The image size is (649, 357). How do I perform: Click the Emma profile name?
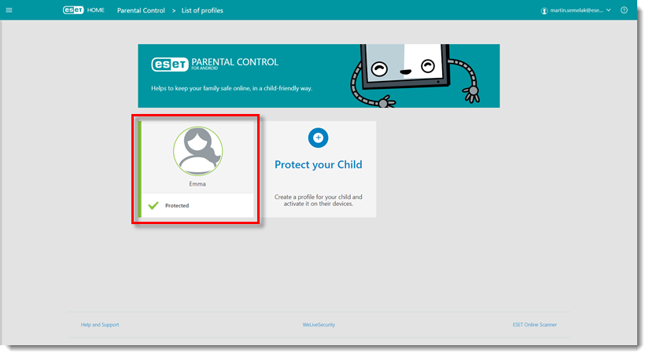197,183
